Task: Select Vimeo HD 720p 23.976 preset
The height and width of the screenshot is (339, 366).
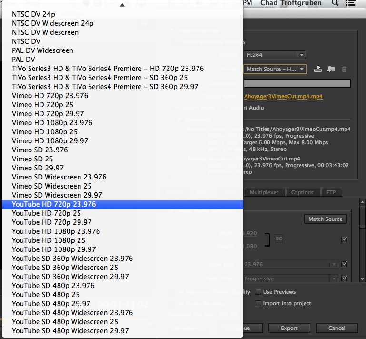Action: point(122,96)
